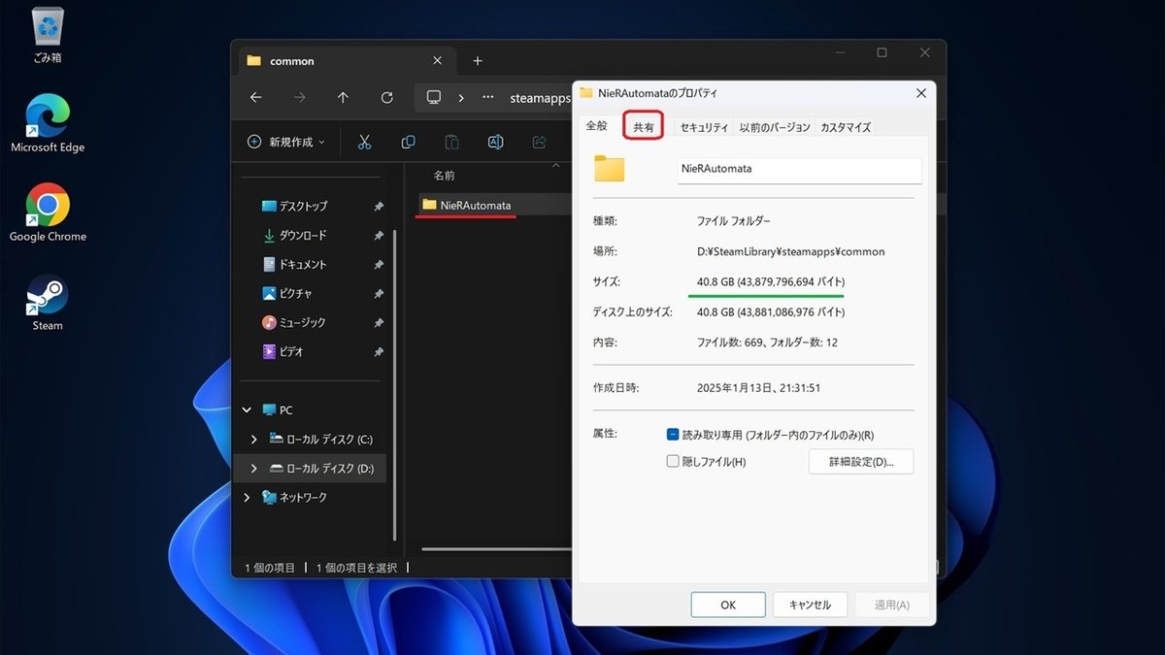Toggle the 隠しファイル checkbox
Screen dimensions: 1165x655
[673, 462]
